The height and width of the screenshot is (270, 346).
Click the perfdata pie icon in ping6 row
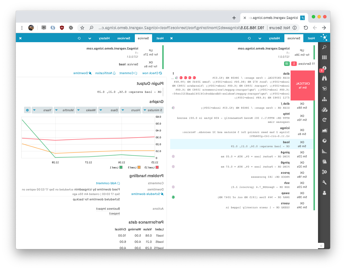pyautogui.click(x=173, y=166)
